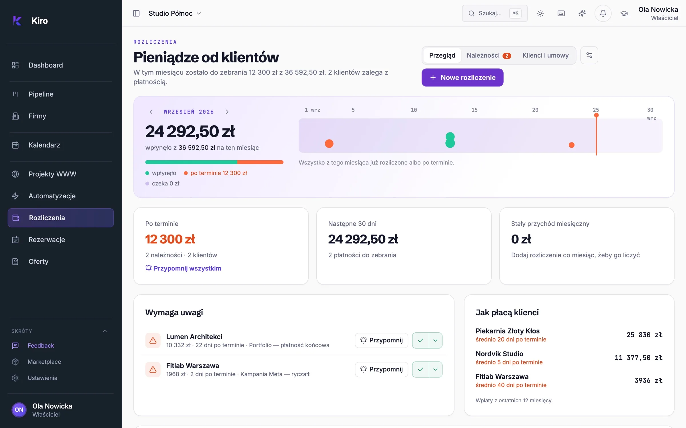The image size is (686, 428).
Task: Open the AI sparkles assistant icon
Action: coord(582,13)
